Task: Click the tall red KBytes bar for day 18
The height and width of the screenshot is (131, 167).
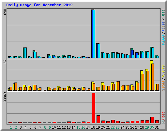Action: [93, 108]
